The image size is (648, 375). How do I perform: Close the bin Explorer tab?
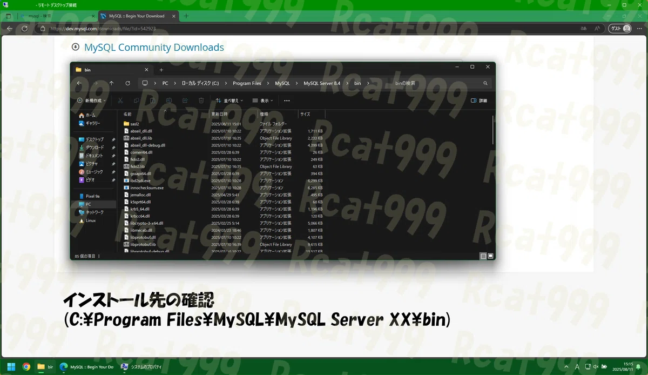click(x=146, y=70)
